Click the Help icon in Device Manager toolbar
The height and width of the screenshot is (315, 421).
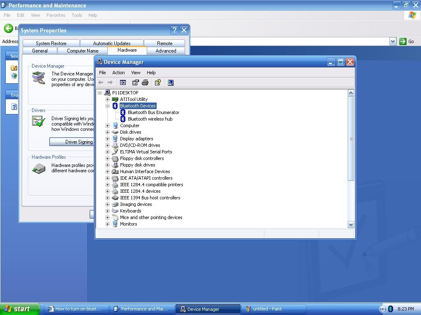click(x=158, y=83)
